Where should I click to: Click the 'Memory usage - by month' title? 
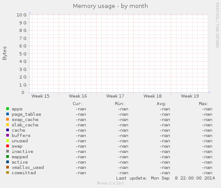click(110, 6)
